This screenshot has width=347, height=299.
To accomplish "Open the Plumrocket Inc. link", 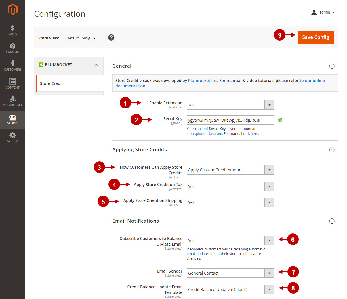I will point(203,80).
